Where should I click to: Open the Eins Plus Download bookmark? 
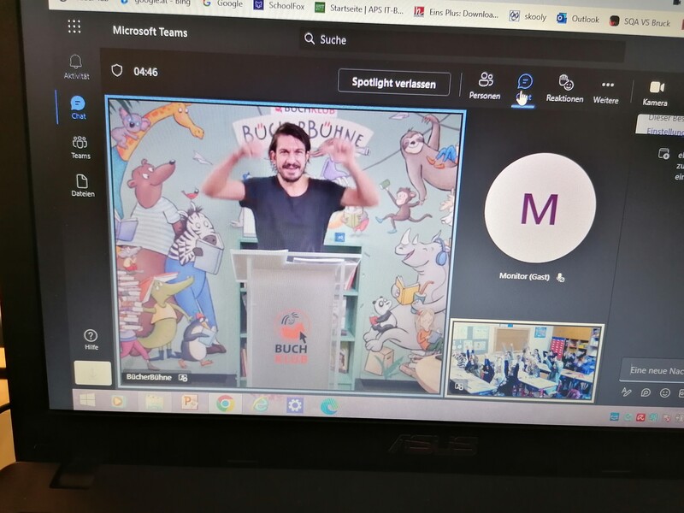pos(457,14)
